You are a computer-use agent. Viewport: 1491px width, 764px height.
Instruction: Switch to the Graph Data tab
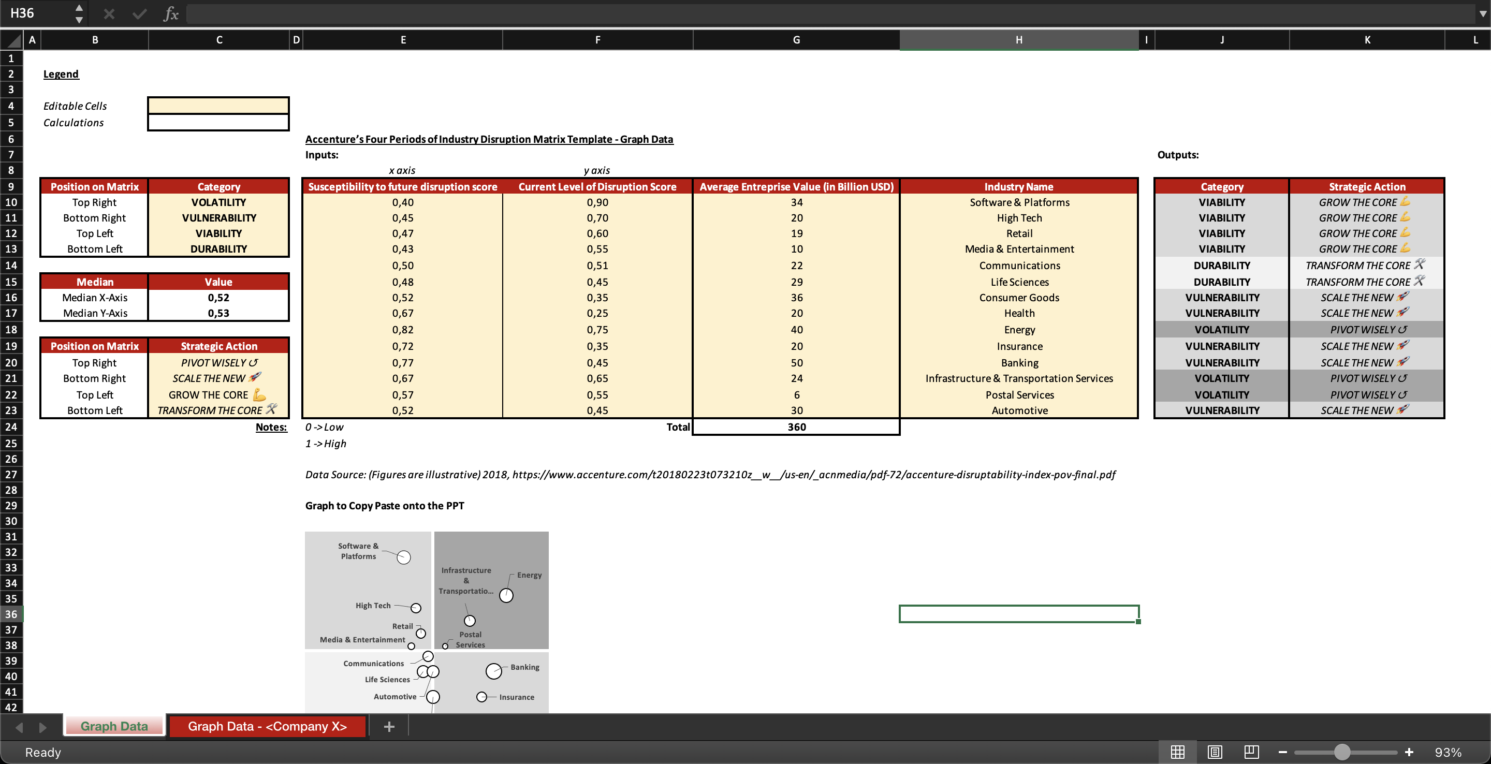113,726
